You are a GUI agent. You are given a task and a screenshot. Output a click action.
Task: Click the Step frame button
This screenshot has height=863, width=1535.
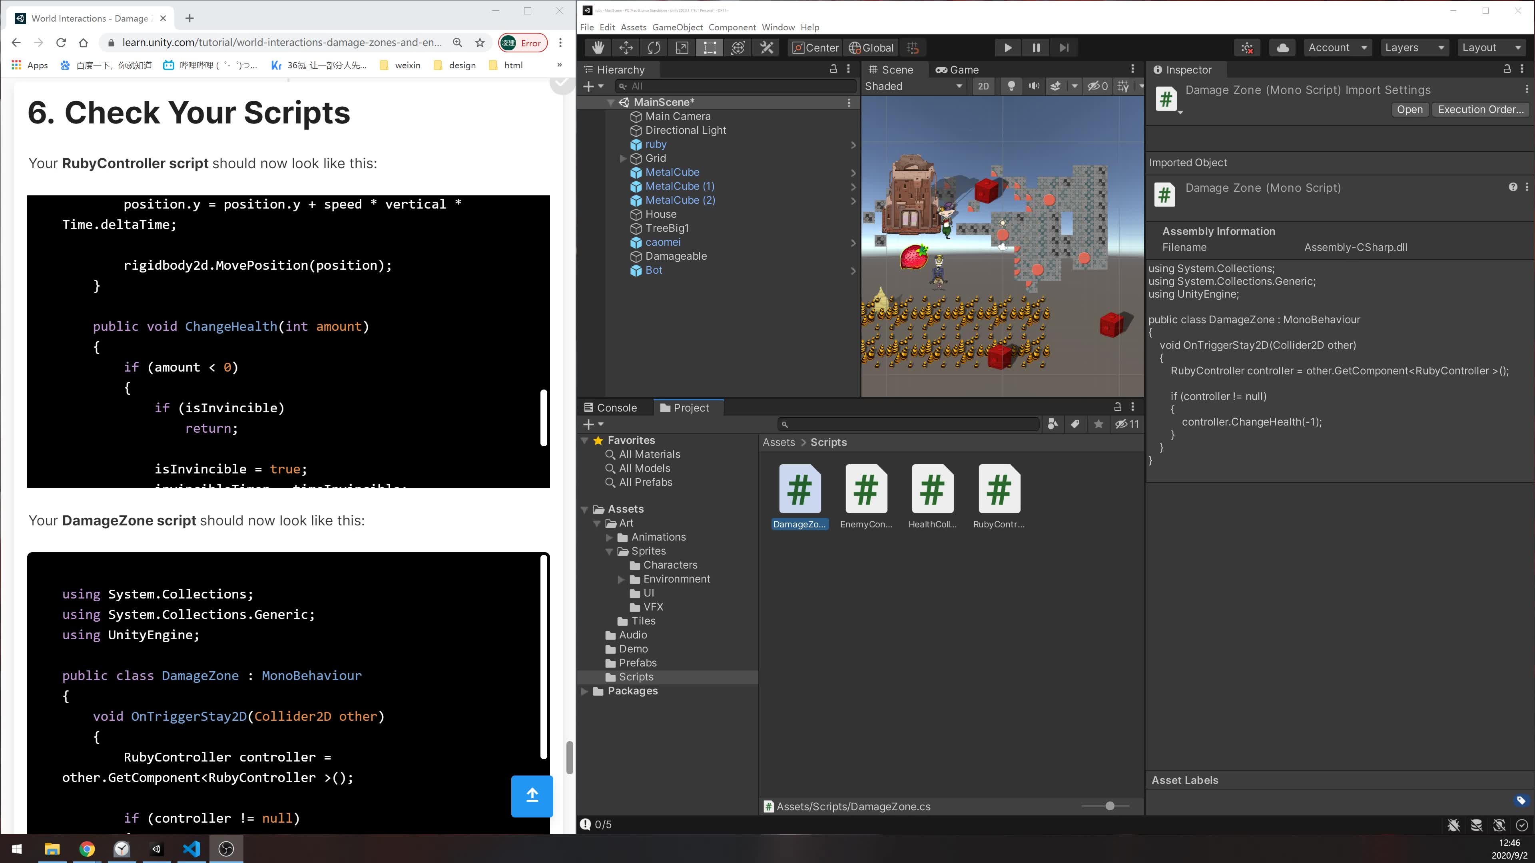1064,48
